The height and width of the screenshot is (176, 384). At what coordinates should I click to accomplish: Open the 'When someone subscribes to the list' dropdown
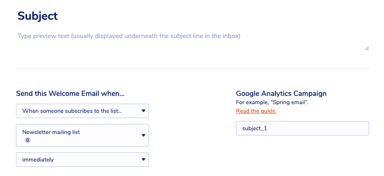(x=82, y=111)
